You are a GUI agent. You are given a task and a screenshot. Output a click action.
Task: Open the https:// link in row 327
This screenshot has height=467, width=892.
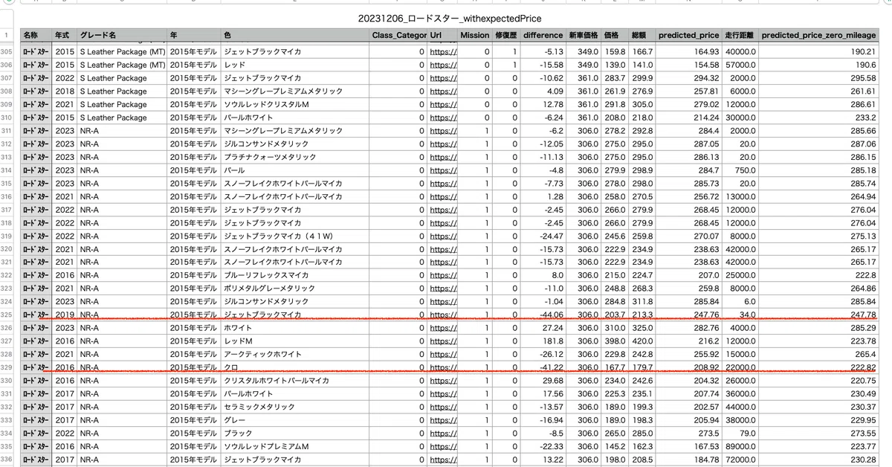(443, 341)
